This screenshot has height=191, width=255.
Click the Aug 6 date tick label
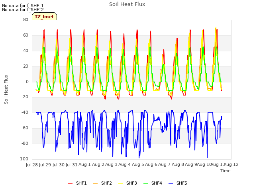[x=151, y=165]
